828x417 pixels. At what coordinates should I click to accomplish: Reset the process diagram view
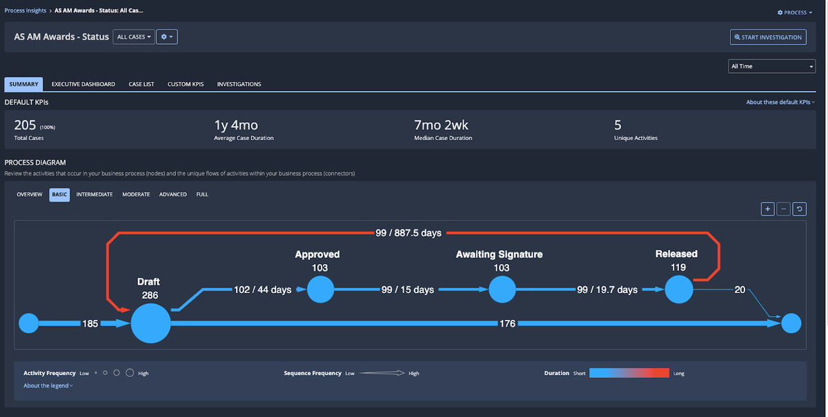pos(800,209)
